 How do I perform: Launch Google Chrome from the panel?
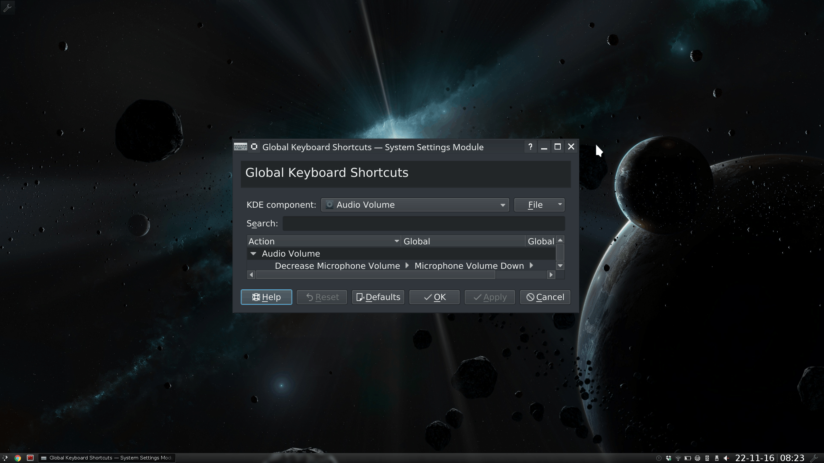[x=18, y=458]
